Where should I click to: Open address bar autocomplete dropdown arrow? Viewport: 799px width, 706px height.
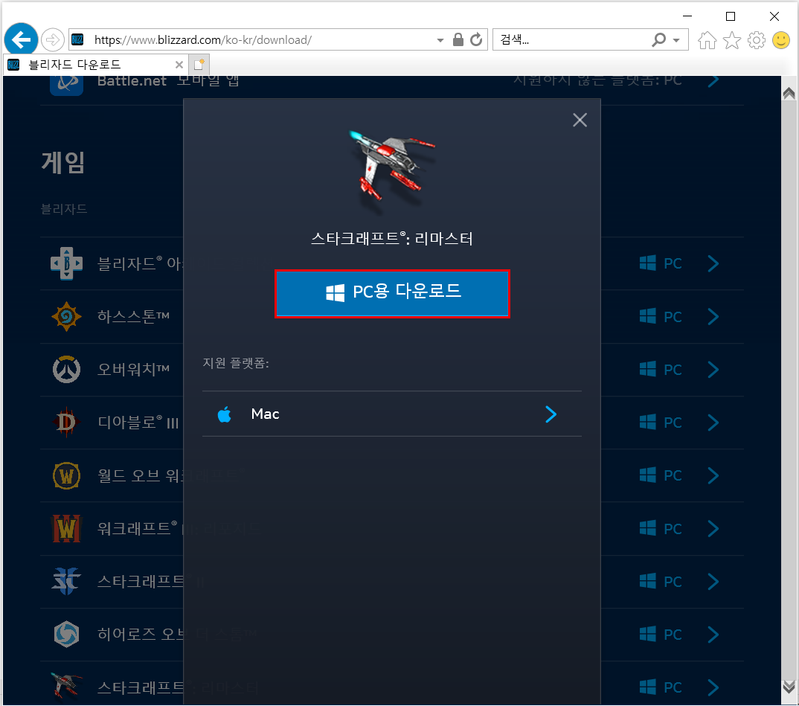pyautogui.click(x=440, y=40)
